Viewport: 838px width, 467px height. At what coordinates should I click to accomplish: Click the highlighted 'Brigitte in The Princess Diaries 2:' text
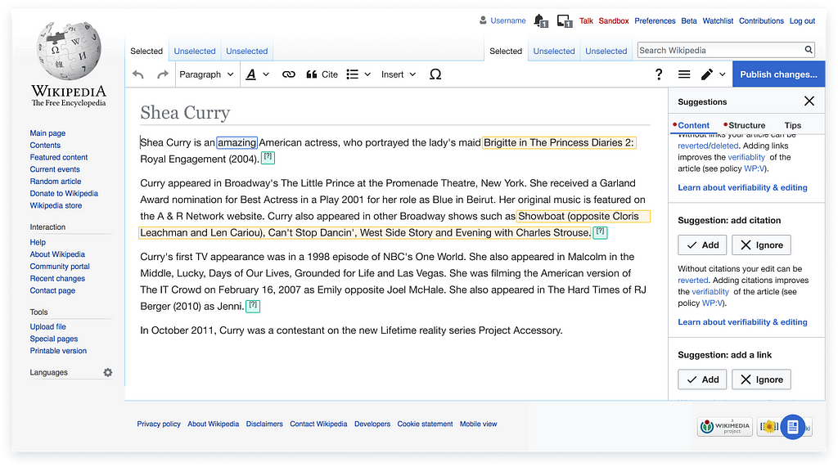pos(558,142)
